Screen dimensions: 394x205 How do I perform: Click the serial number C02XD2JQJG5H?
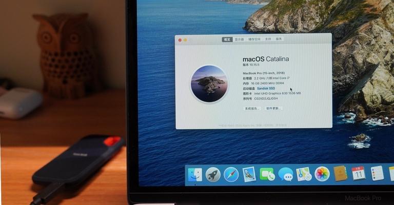(x=266, y=98)
